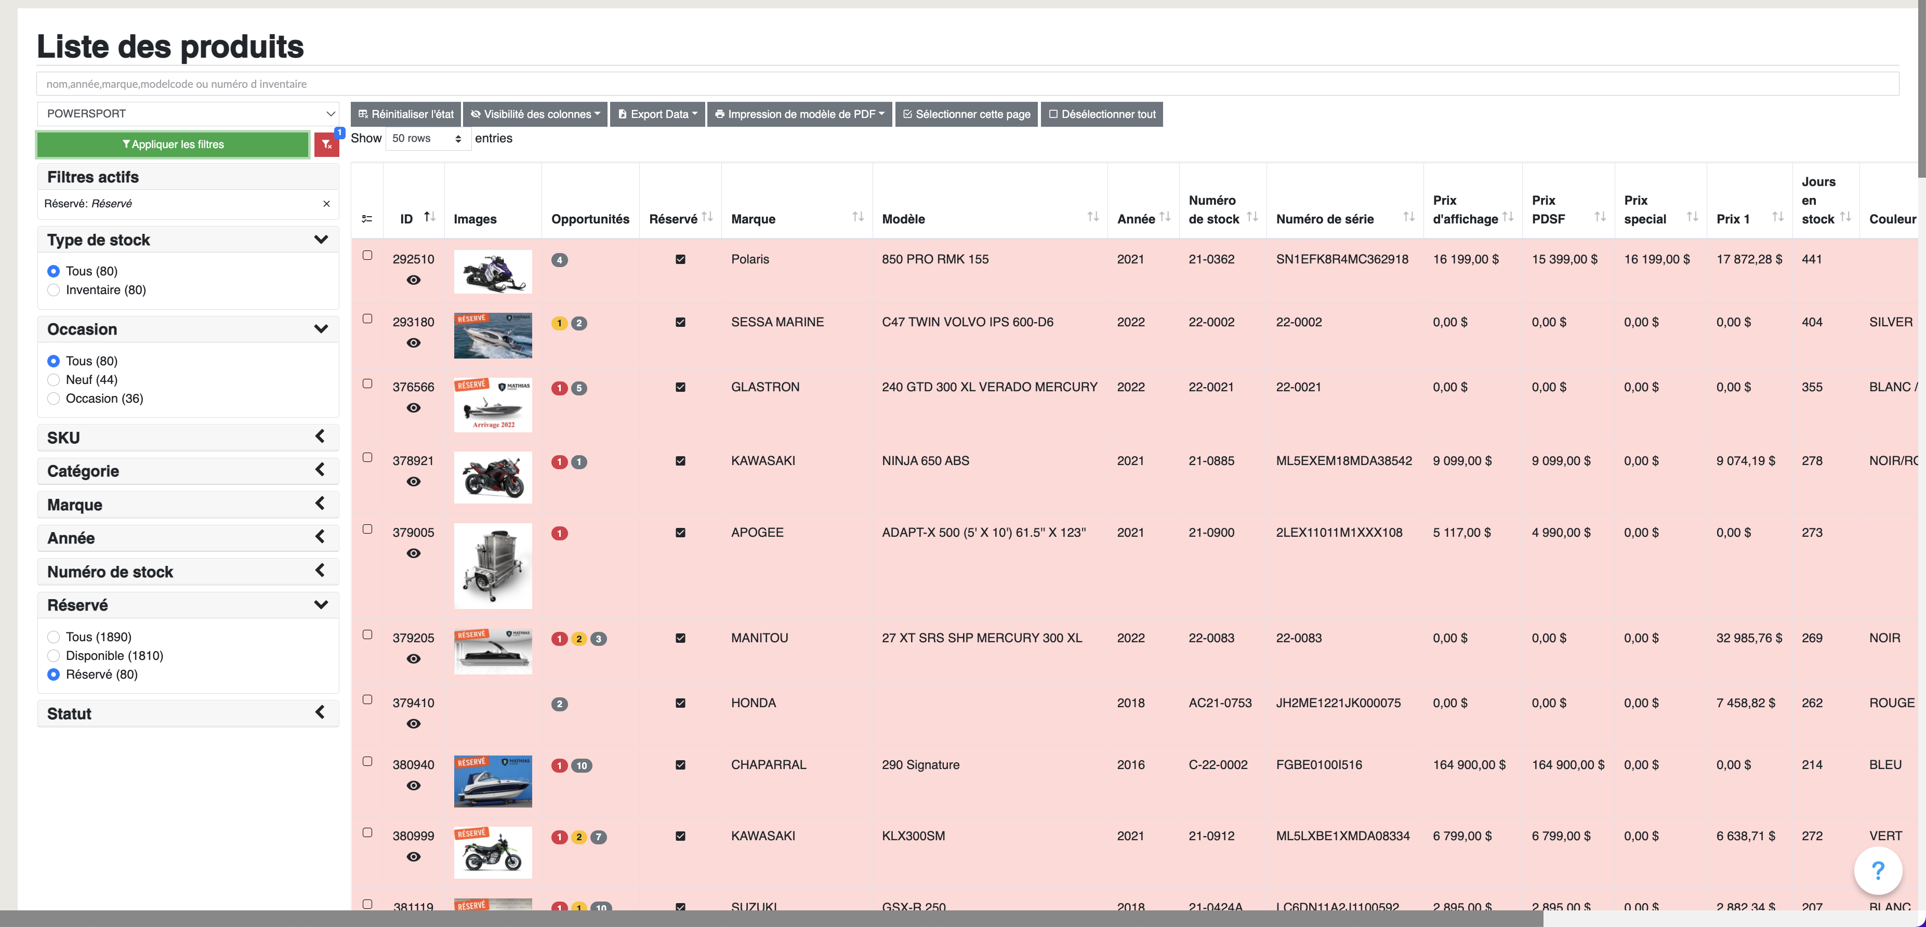Toggle Réservé checkbox for Polaris 850 PRO RMK

(x=680, y=259)
